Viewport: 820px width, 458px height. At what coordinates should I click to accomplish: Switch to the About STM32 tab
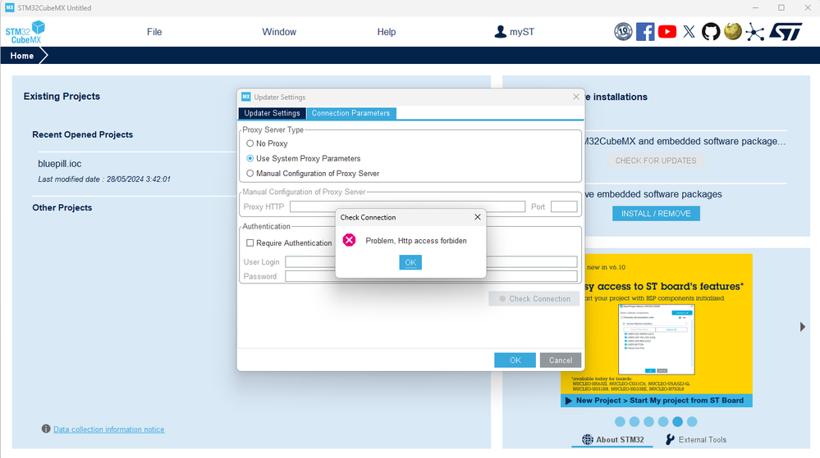613,440
